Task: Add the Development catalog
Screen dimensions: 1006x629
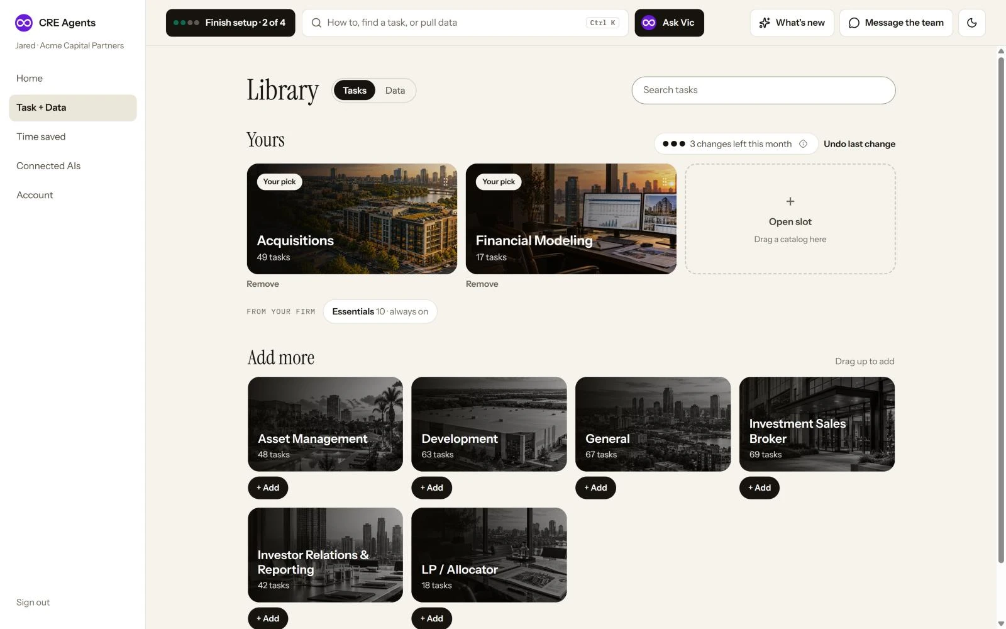Action: [x=432, y=487]
